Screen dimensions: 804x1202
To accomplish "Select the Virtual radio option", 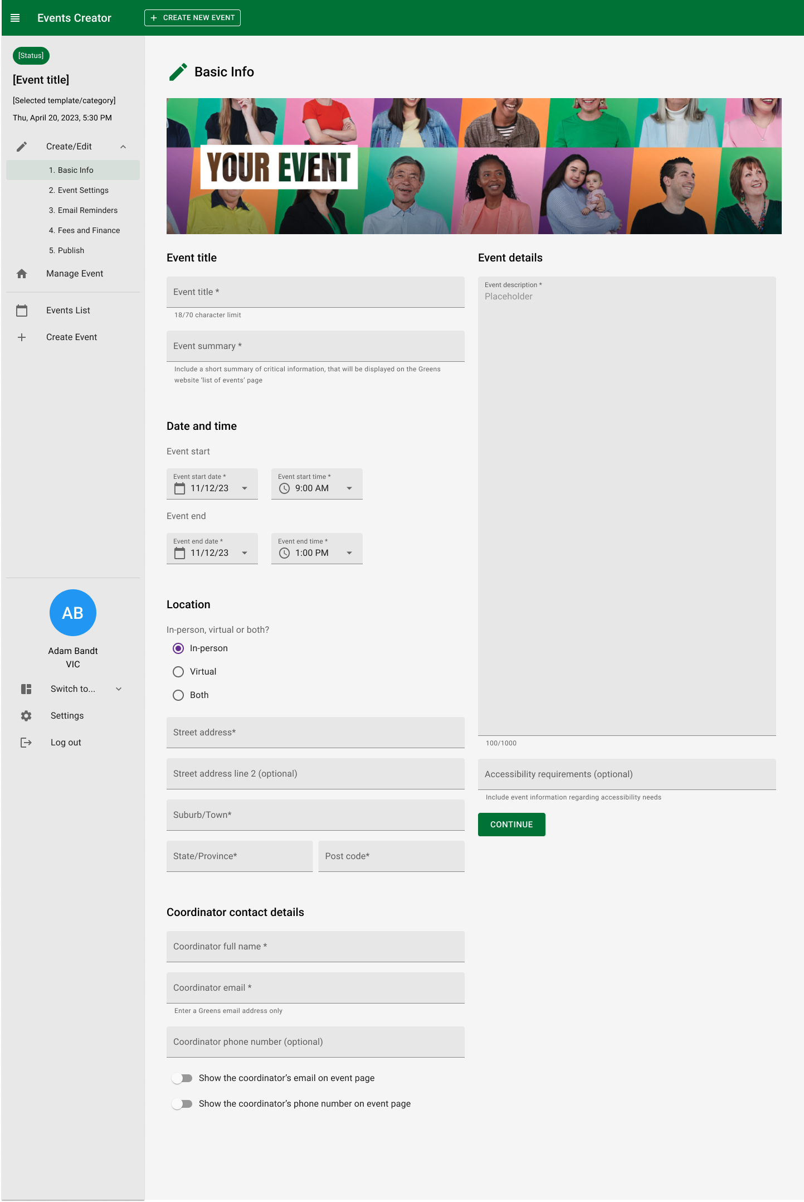I will [178, 672].
